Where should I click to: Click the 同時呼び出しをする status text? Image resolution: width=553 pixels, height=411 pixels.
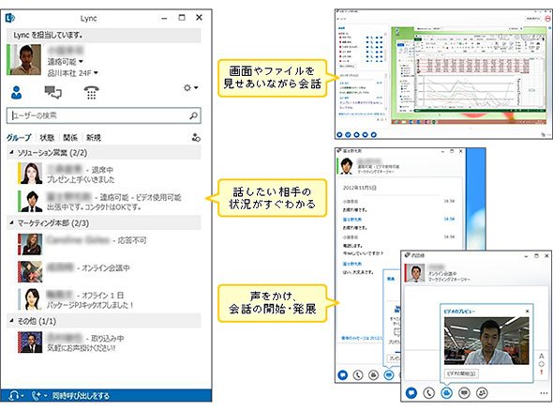point(81,395)
